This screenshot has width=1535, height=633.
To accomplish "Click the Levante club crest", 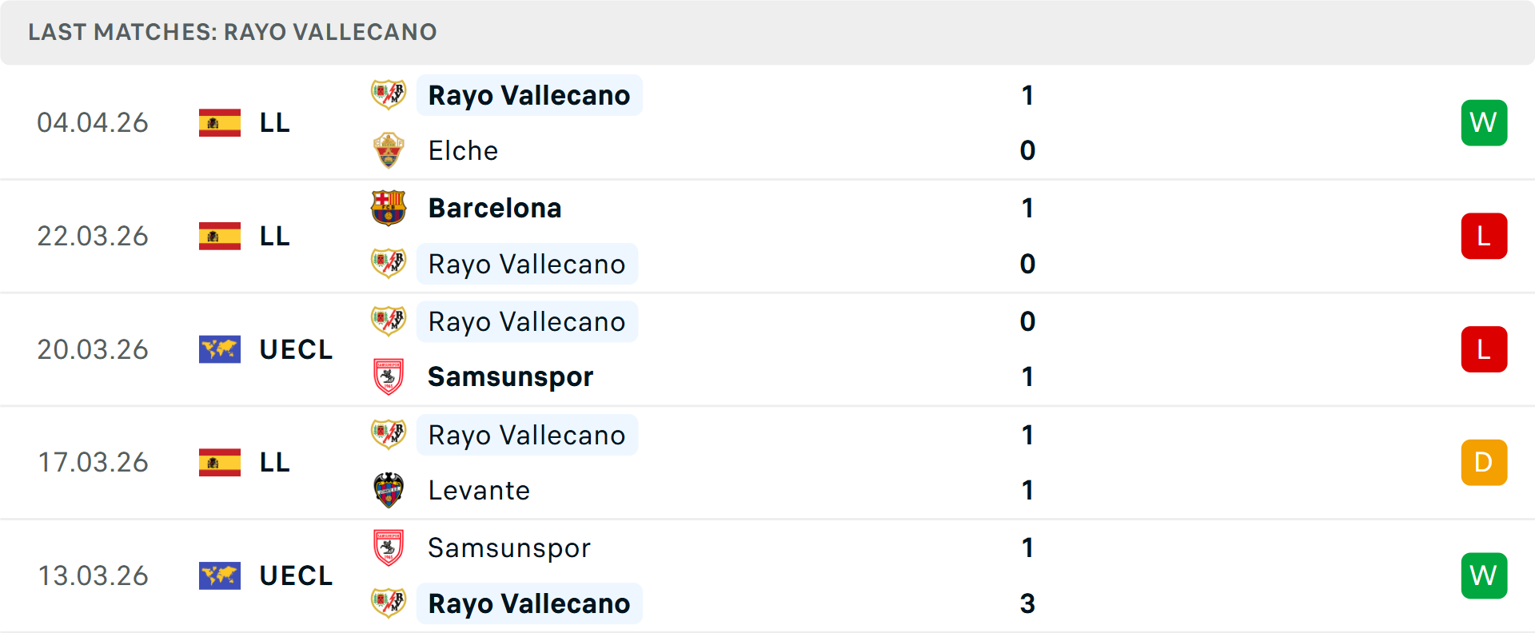I will pos(389,490).
